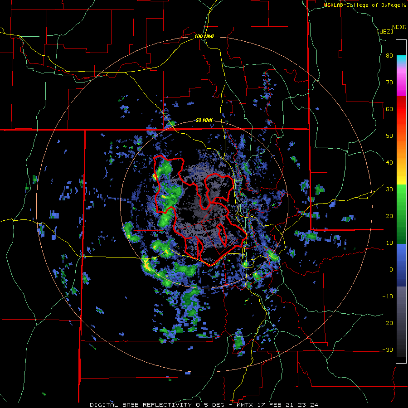Image resolution: width=408 pixels, height=408 pixels.
Task: Click the cyan segment atop the color scale
Action: click(x=401, y=59)
